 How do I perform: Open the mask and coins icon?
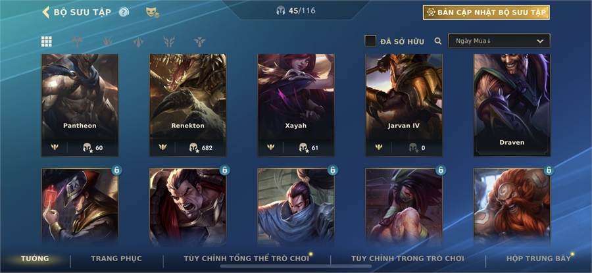(153, 12)
